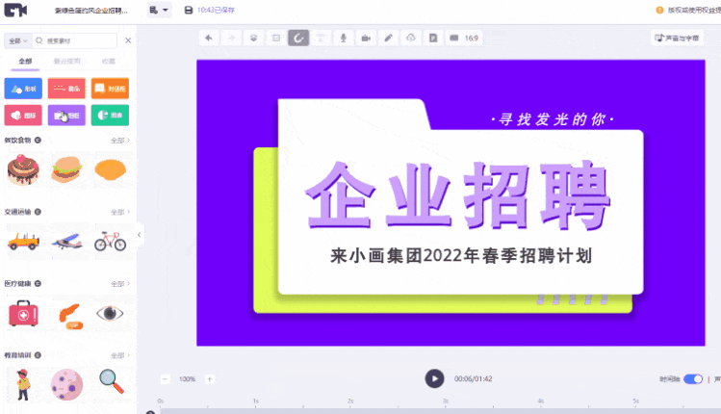721x414 pixels.
Task: Click the microphone recording icon
Action: click(343, 39)
